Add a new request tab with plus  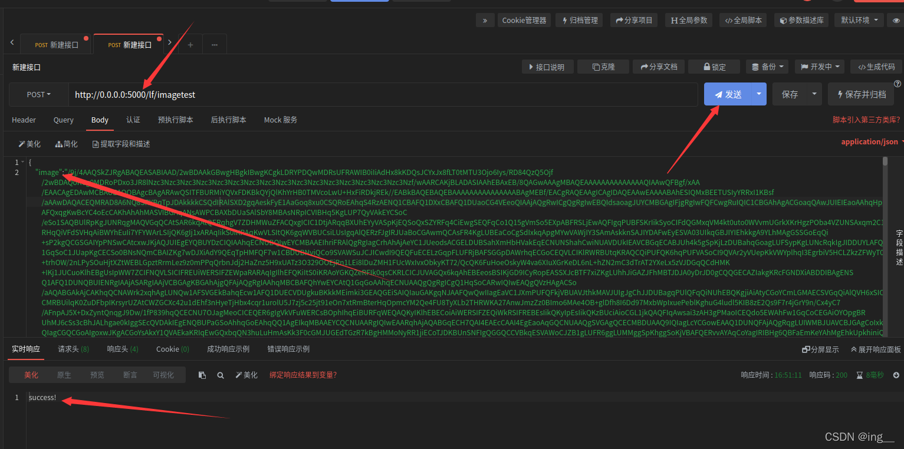pos(190,45)
